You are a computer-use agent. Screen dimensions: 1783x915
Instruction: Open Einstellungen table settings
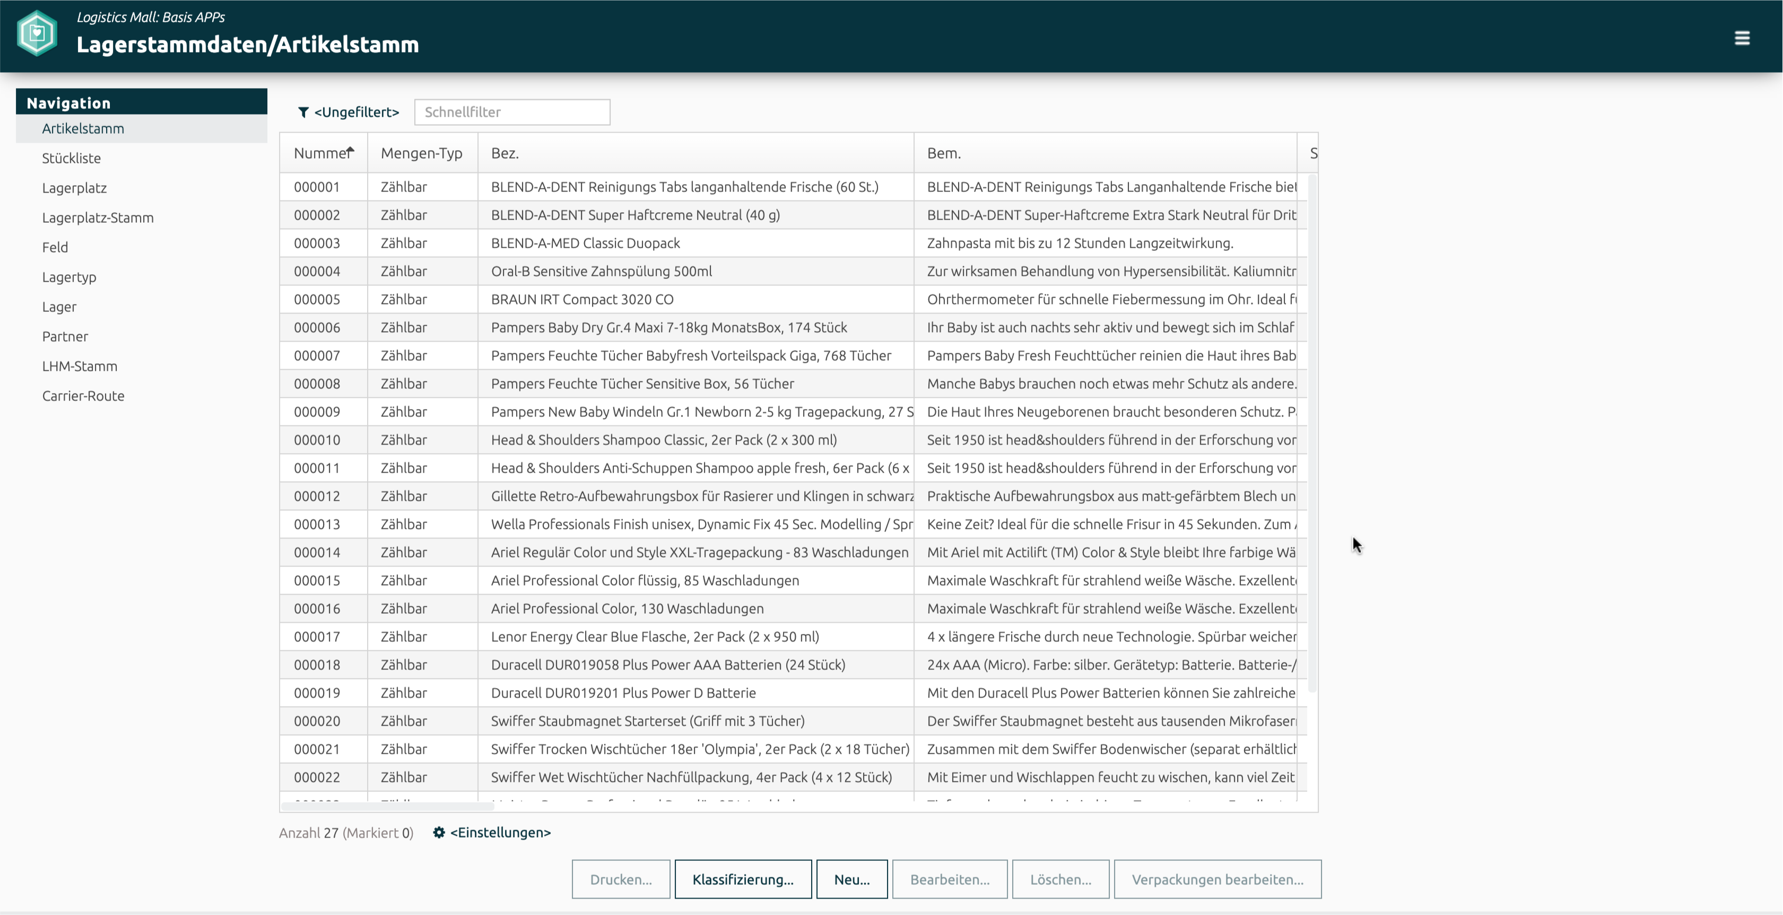coord(500,833)
